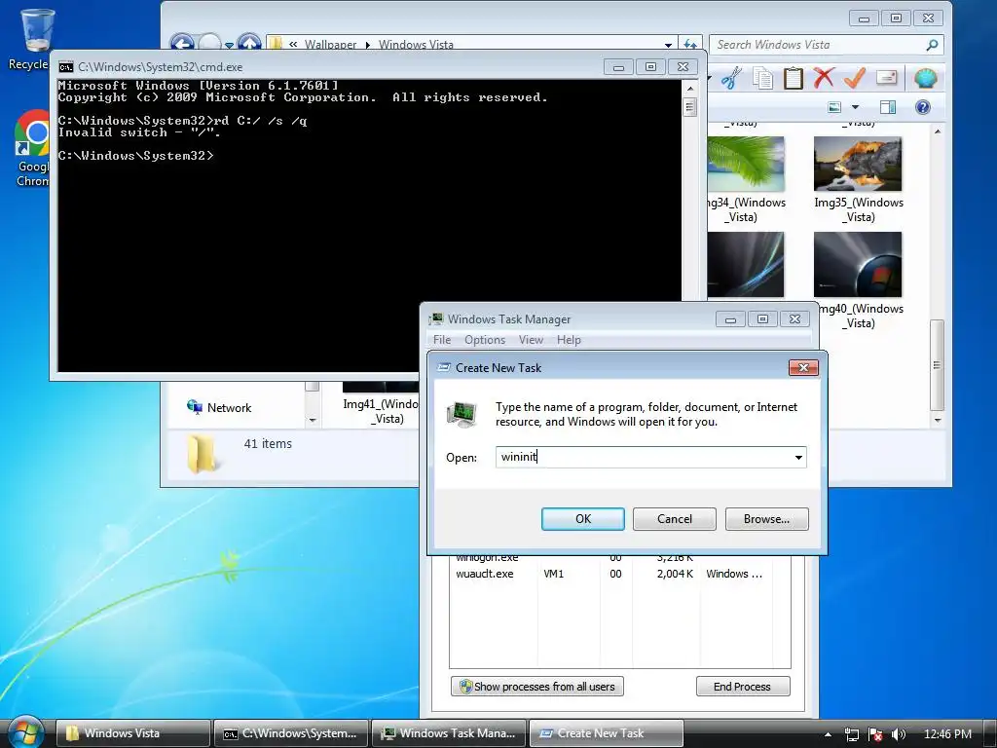Click the Copy pages icon in Explorer toolbar
997x748 pixels.
(763, 78)
